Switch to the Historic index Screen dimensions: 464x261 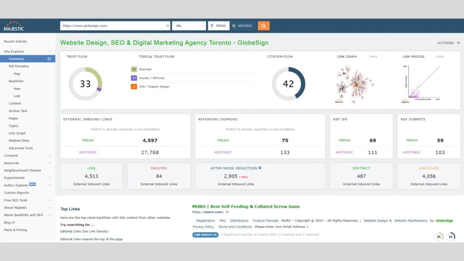pyautogui.click(x=243, y=26)
